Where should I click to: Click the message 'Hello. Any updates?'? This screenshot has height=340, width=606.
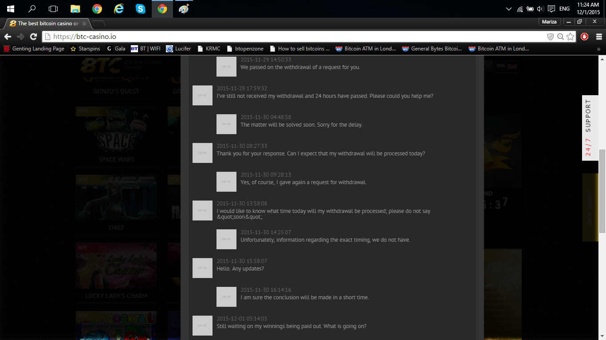click(240, 269)
